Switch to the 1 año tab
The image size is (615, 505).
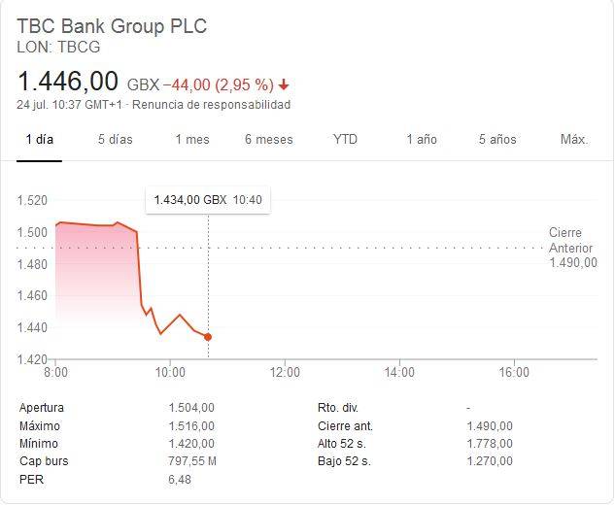tap(422, 140)
